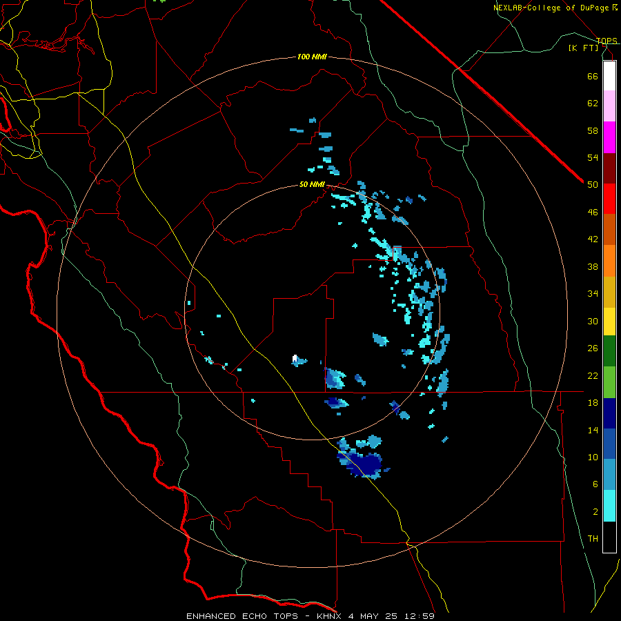Click the bright red 46–50 kft legend swatch

coord(609,199)
